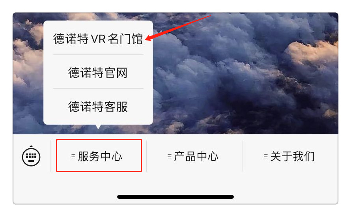Click the divider line below 德诺特官网
Viewport: 351px width, 217px height.
pyautogui.click(x=98, y=89)
